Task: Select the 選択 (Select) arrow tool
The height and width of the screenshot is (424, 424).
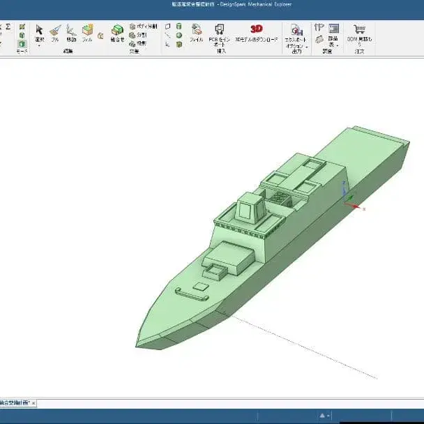Action: pos(39,33)
